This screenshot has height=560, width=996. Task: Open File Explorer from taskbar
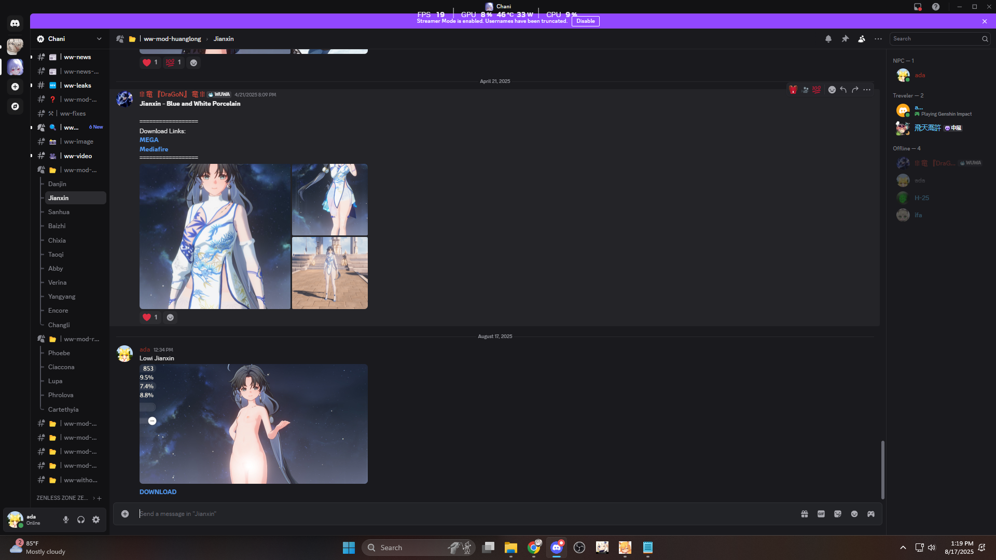tap(511, 548)
